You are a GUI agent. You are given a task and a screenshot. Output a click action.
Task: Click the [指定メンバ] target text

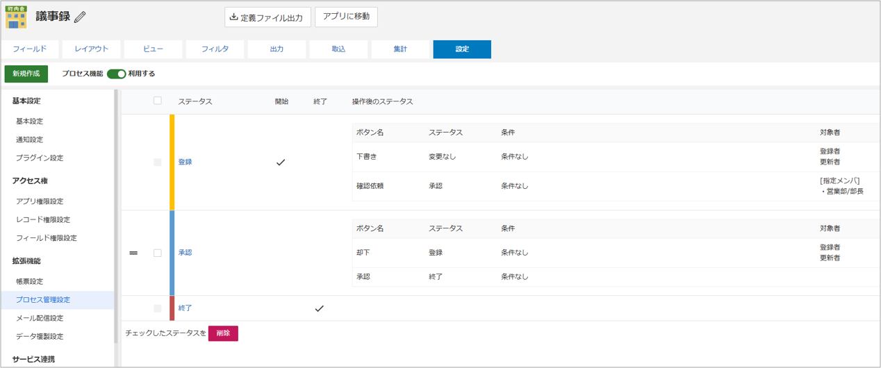click(x=839, y=181)
